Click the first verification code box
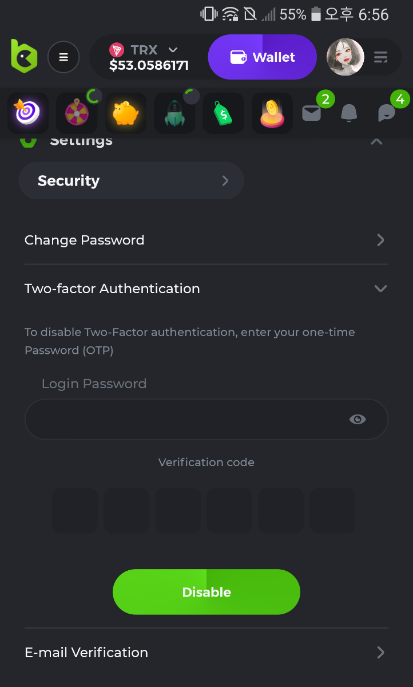 click(x=75, y=510)
